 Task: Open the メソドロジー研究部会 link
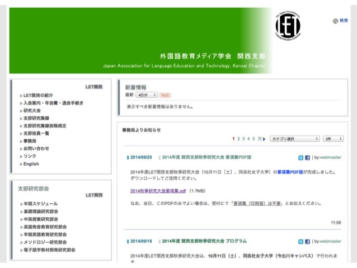coord(45,242)
